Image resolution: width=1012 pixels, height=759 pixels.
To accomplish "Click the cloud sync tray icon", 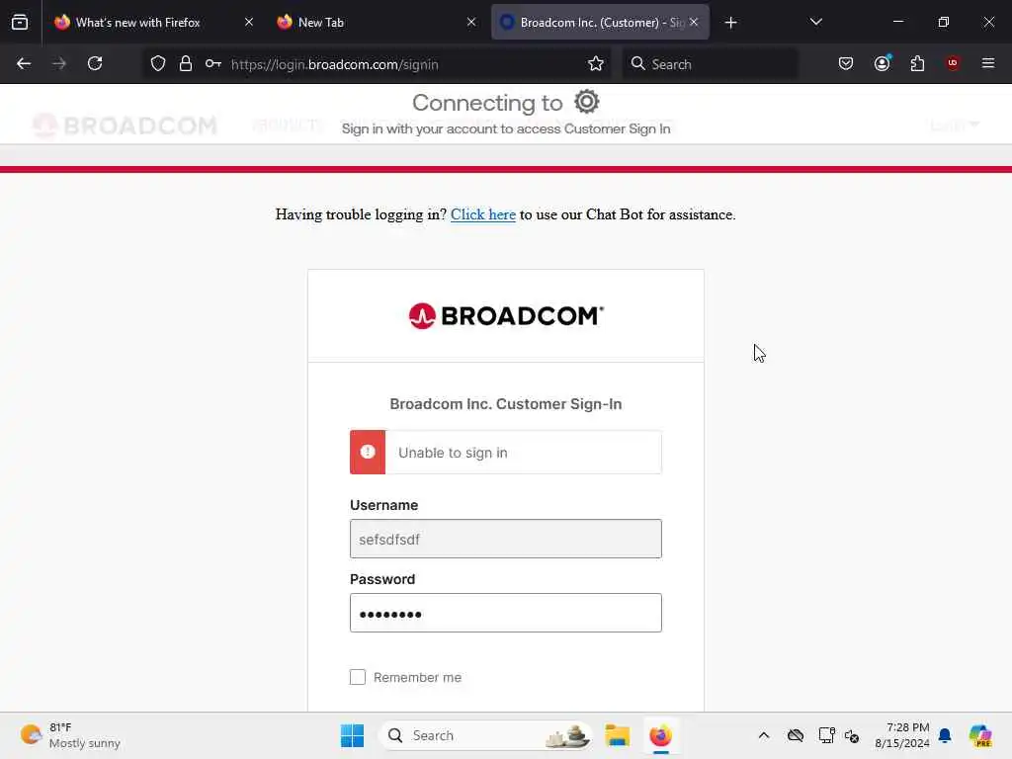I will pos(796,735).
